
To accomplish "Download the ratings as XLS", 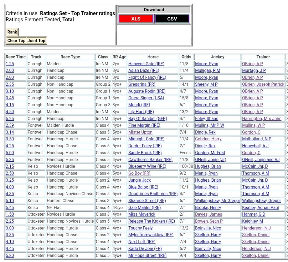I will point(136,19).
